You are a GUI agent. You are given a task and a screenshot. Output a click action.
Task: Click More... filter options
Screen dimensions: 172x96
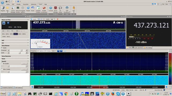9,37
